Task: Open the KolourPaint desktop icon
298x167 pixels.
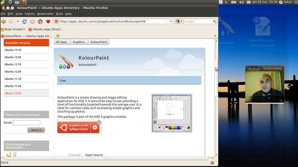Action: [x=226, y=31]
